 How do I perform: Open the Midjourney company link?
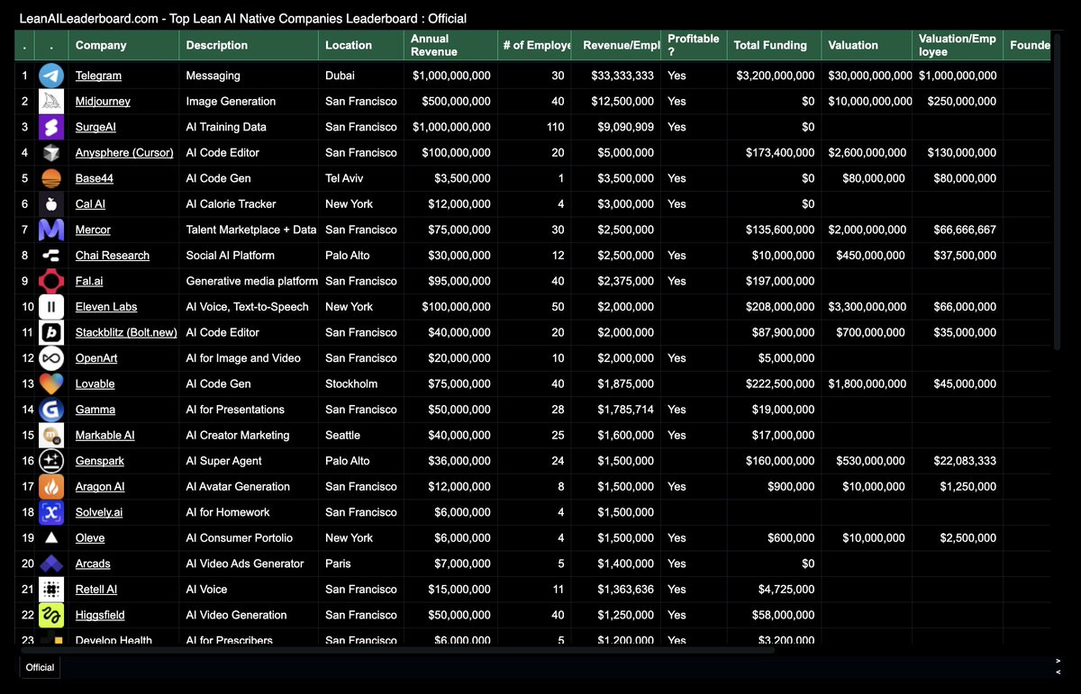103,102
